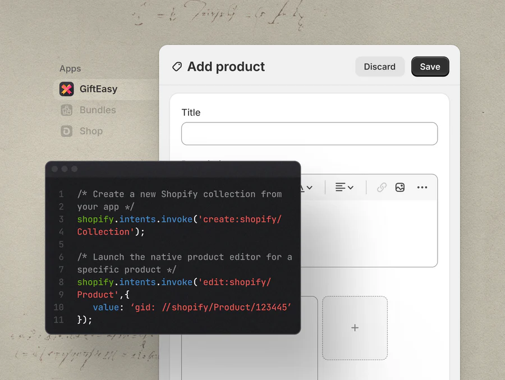Image resolution: width=505 pixels, height=380 pixels.
Task: Open more formatting options ellipsis
Action: point(422,187)
